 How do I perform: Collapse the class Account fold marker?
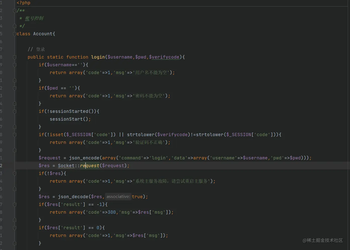pos(15,34)
